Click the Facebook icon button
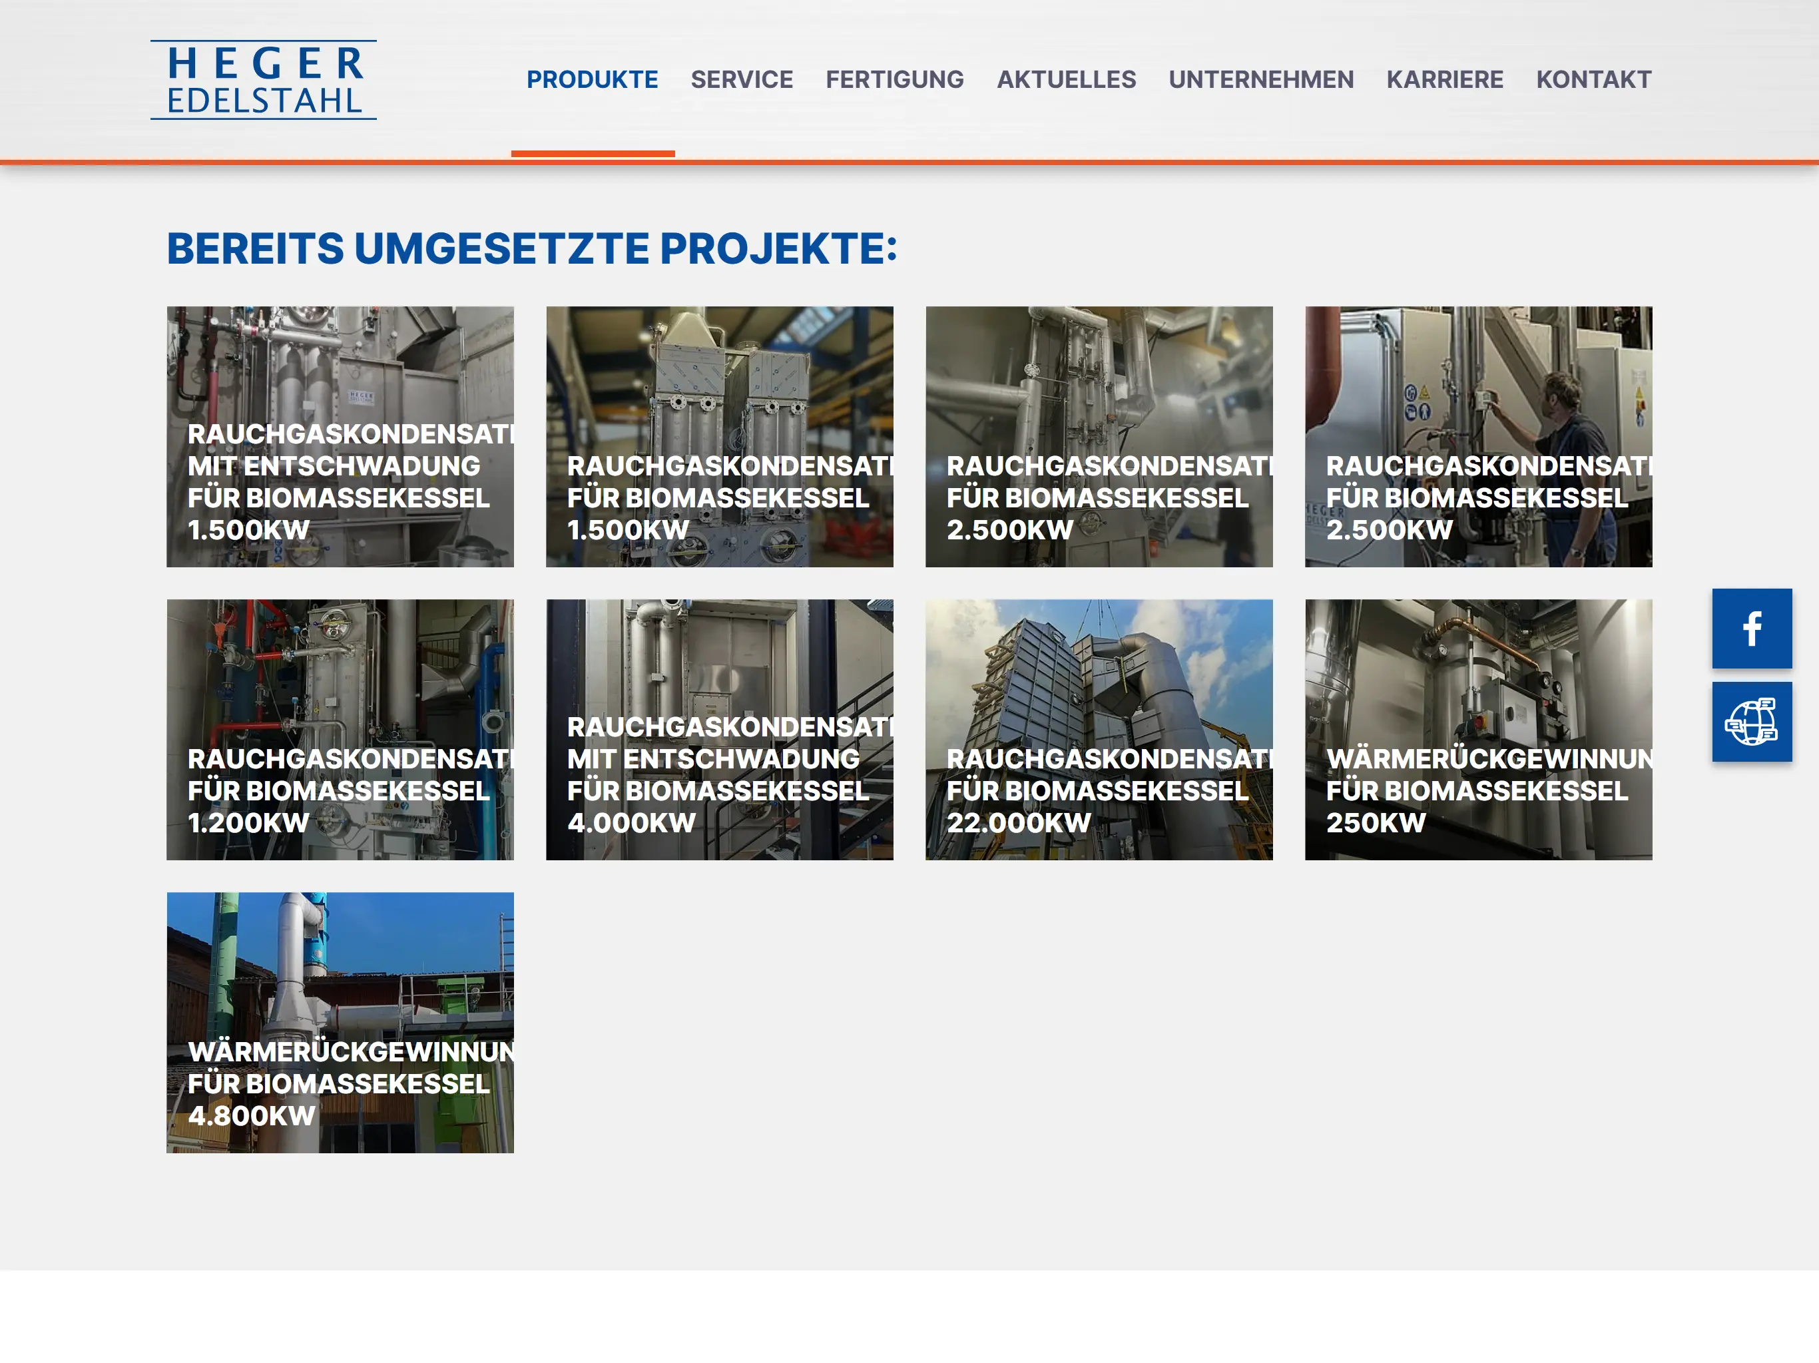This screenshot has width=1819, height=1363. pyautogui.click(x=1752, y=629)
